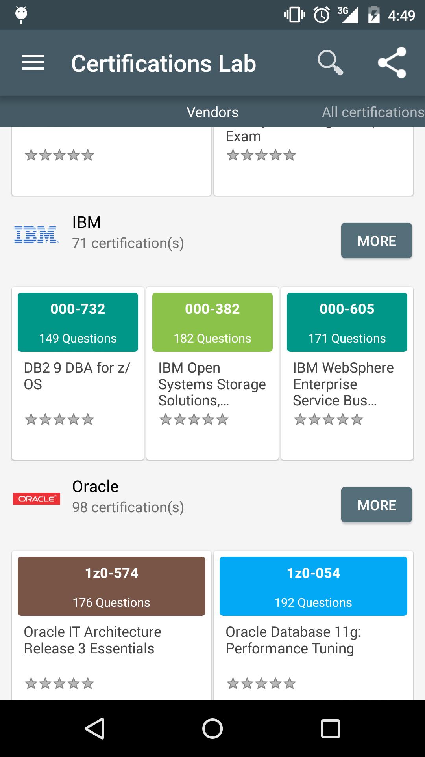Viewport: 425px width, 757px height.
Task: Open the hamburger navigation menu
Action: 33,63
